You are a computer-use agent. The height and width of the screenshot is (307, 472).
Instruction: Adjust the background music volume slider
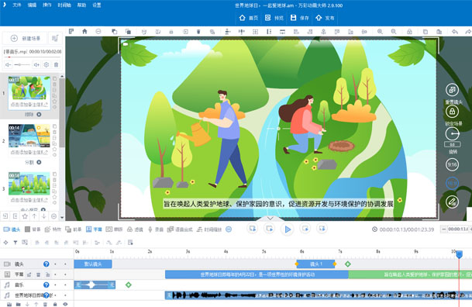coord(22,64)
